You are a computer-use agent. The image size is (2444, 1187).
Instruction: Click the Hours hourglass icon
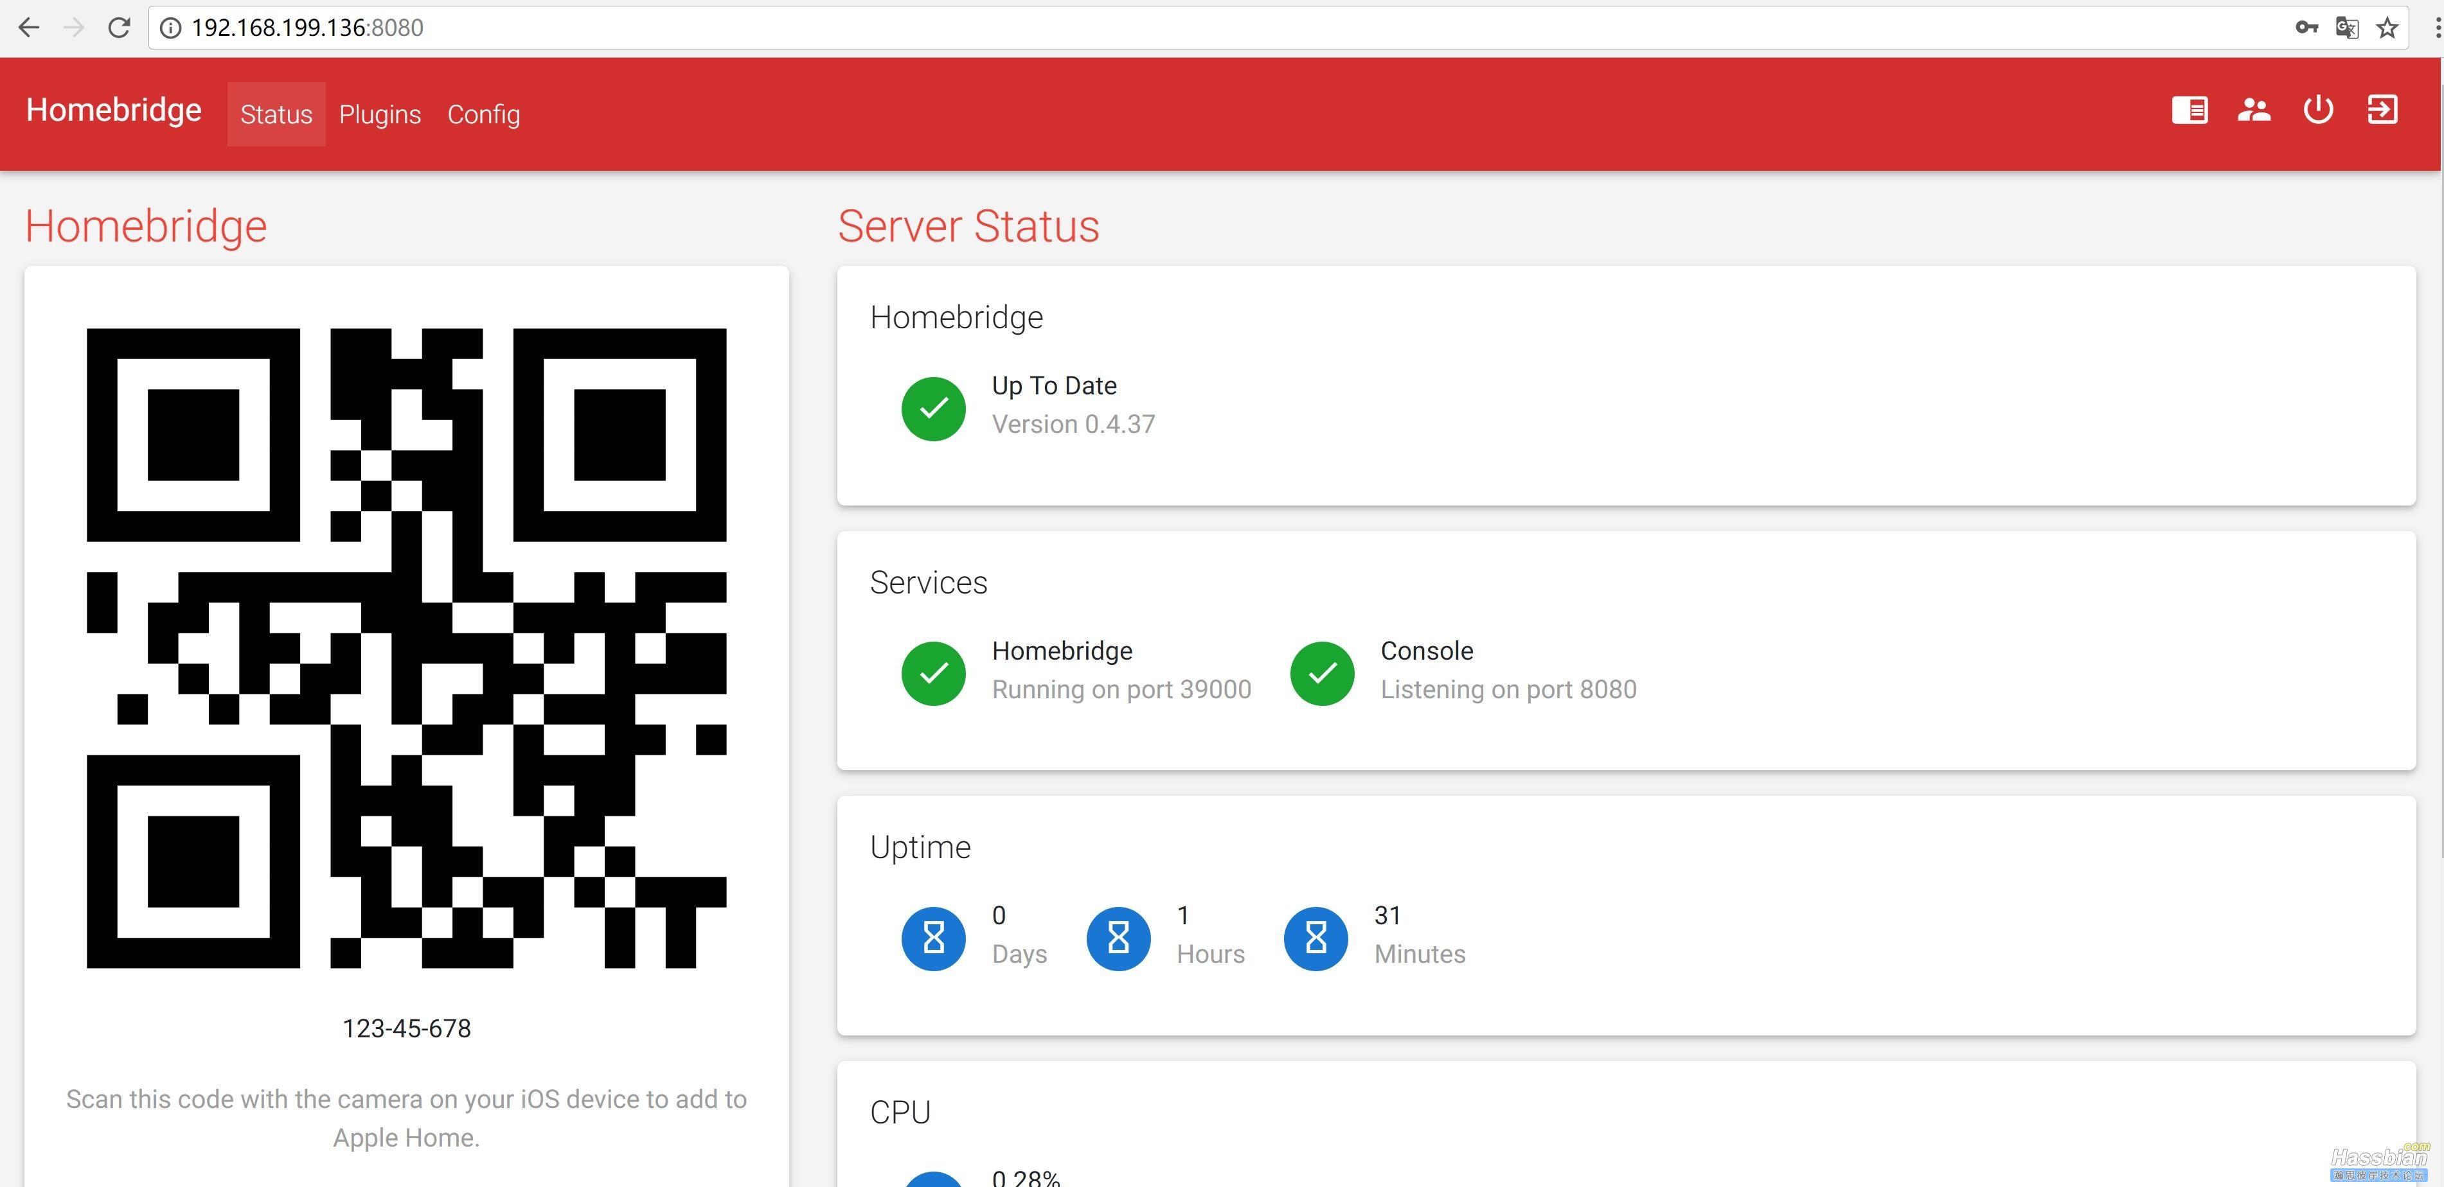point(1119,938)
